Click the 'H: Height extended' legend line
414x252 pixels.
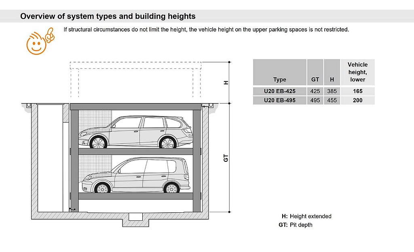306,216
